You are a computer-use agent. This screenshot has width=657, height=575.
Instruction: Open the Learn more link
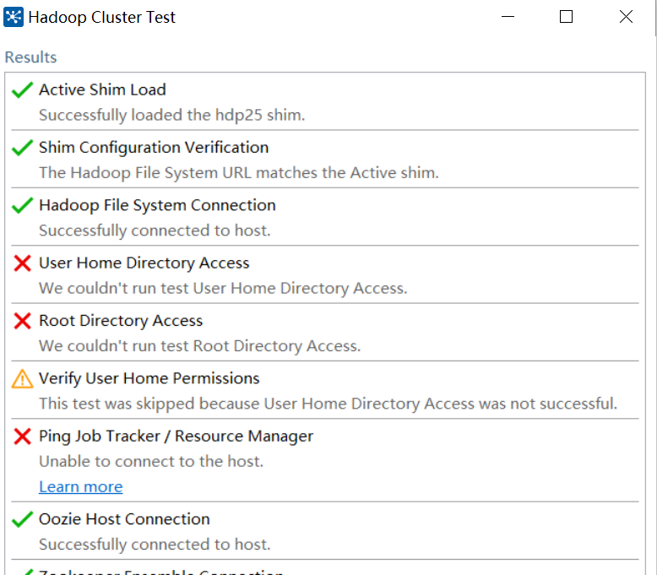[81, 486]
